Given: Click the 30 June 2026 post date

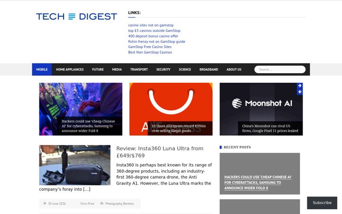Looking at the screenshot, I should click(57, 204).
